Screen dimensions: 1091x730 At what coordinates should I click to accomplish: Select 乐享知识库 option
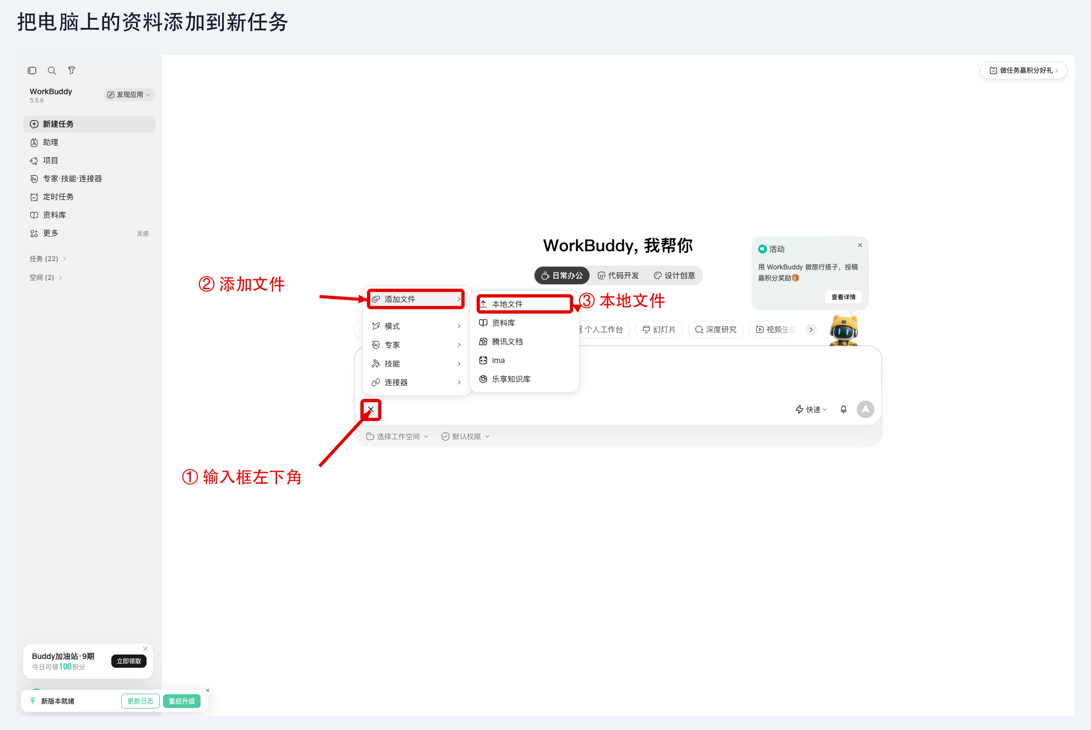pyautogui.click(x=525, y=379)
